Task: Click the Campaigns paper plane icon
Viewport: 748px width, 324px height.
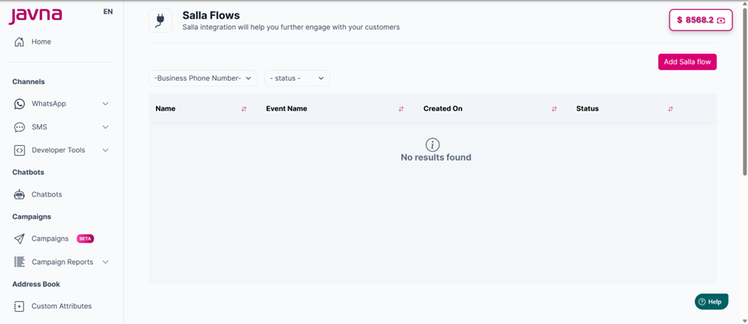Action: click(19, 239)
